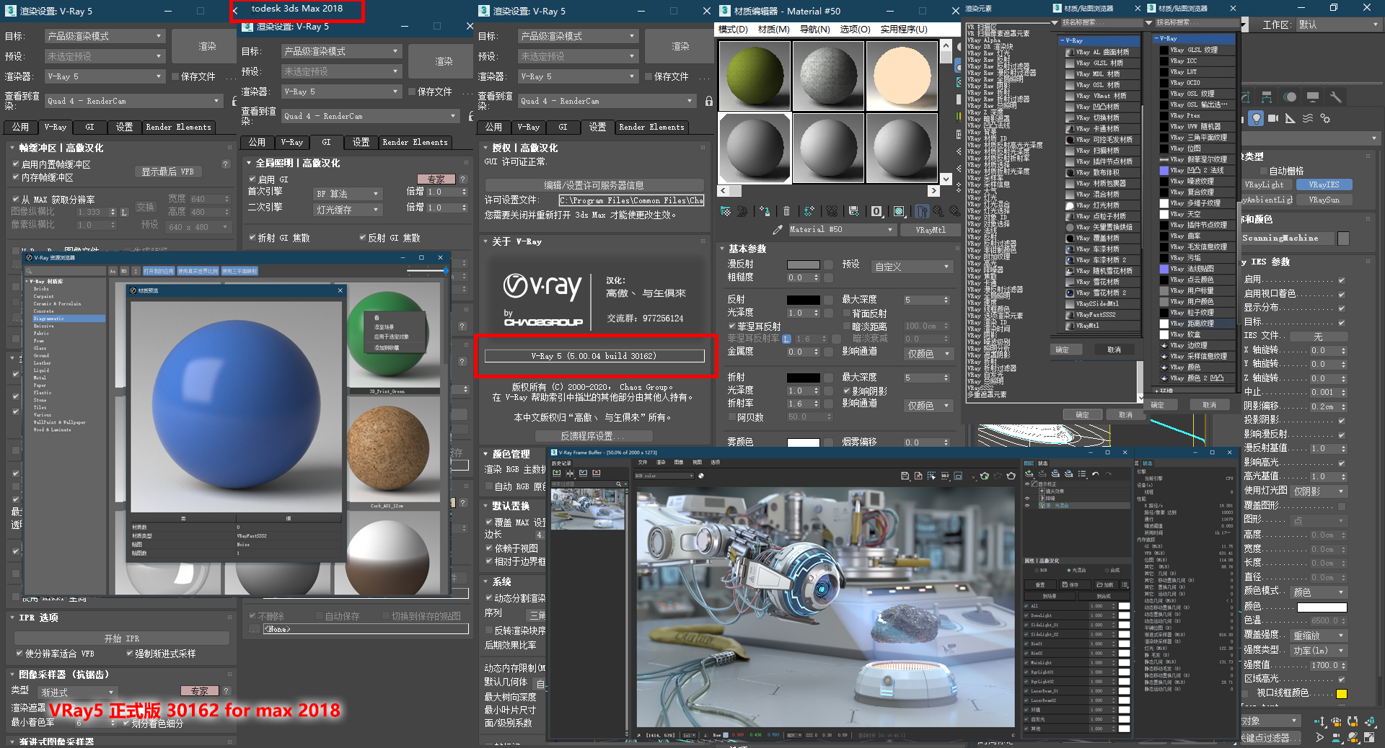Open Material #50 name dropdown

point(842,229)
